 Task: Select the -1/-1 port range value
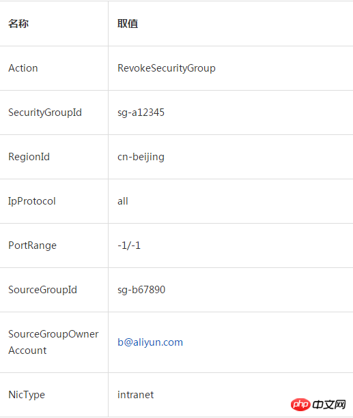(129, 245)
